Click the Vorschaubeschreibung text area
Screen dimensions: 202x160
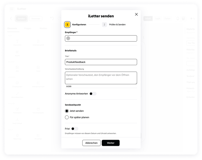(x=101, y=78)
